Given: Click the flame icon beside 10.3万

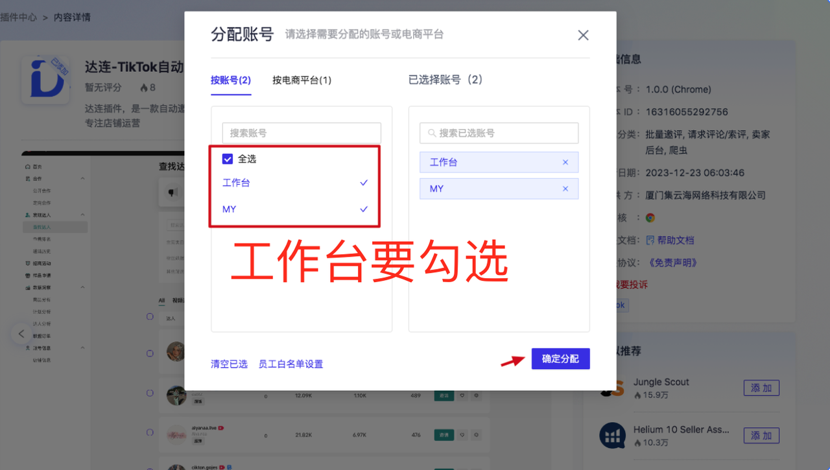Looking at the screenshot, I should 637,443.
